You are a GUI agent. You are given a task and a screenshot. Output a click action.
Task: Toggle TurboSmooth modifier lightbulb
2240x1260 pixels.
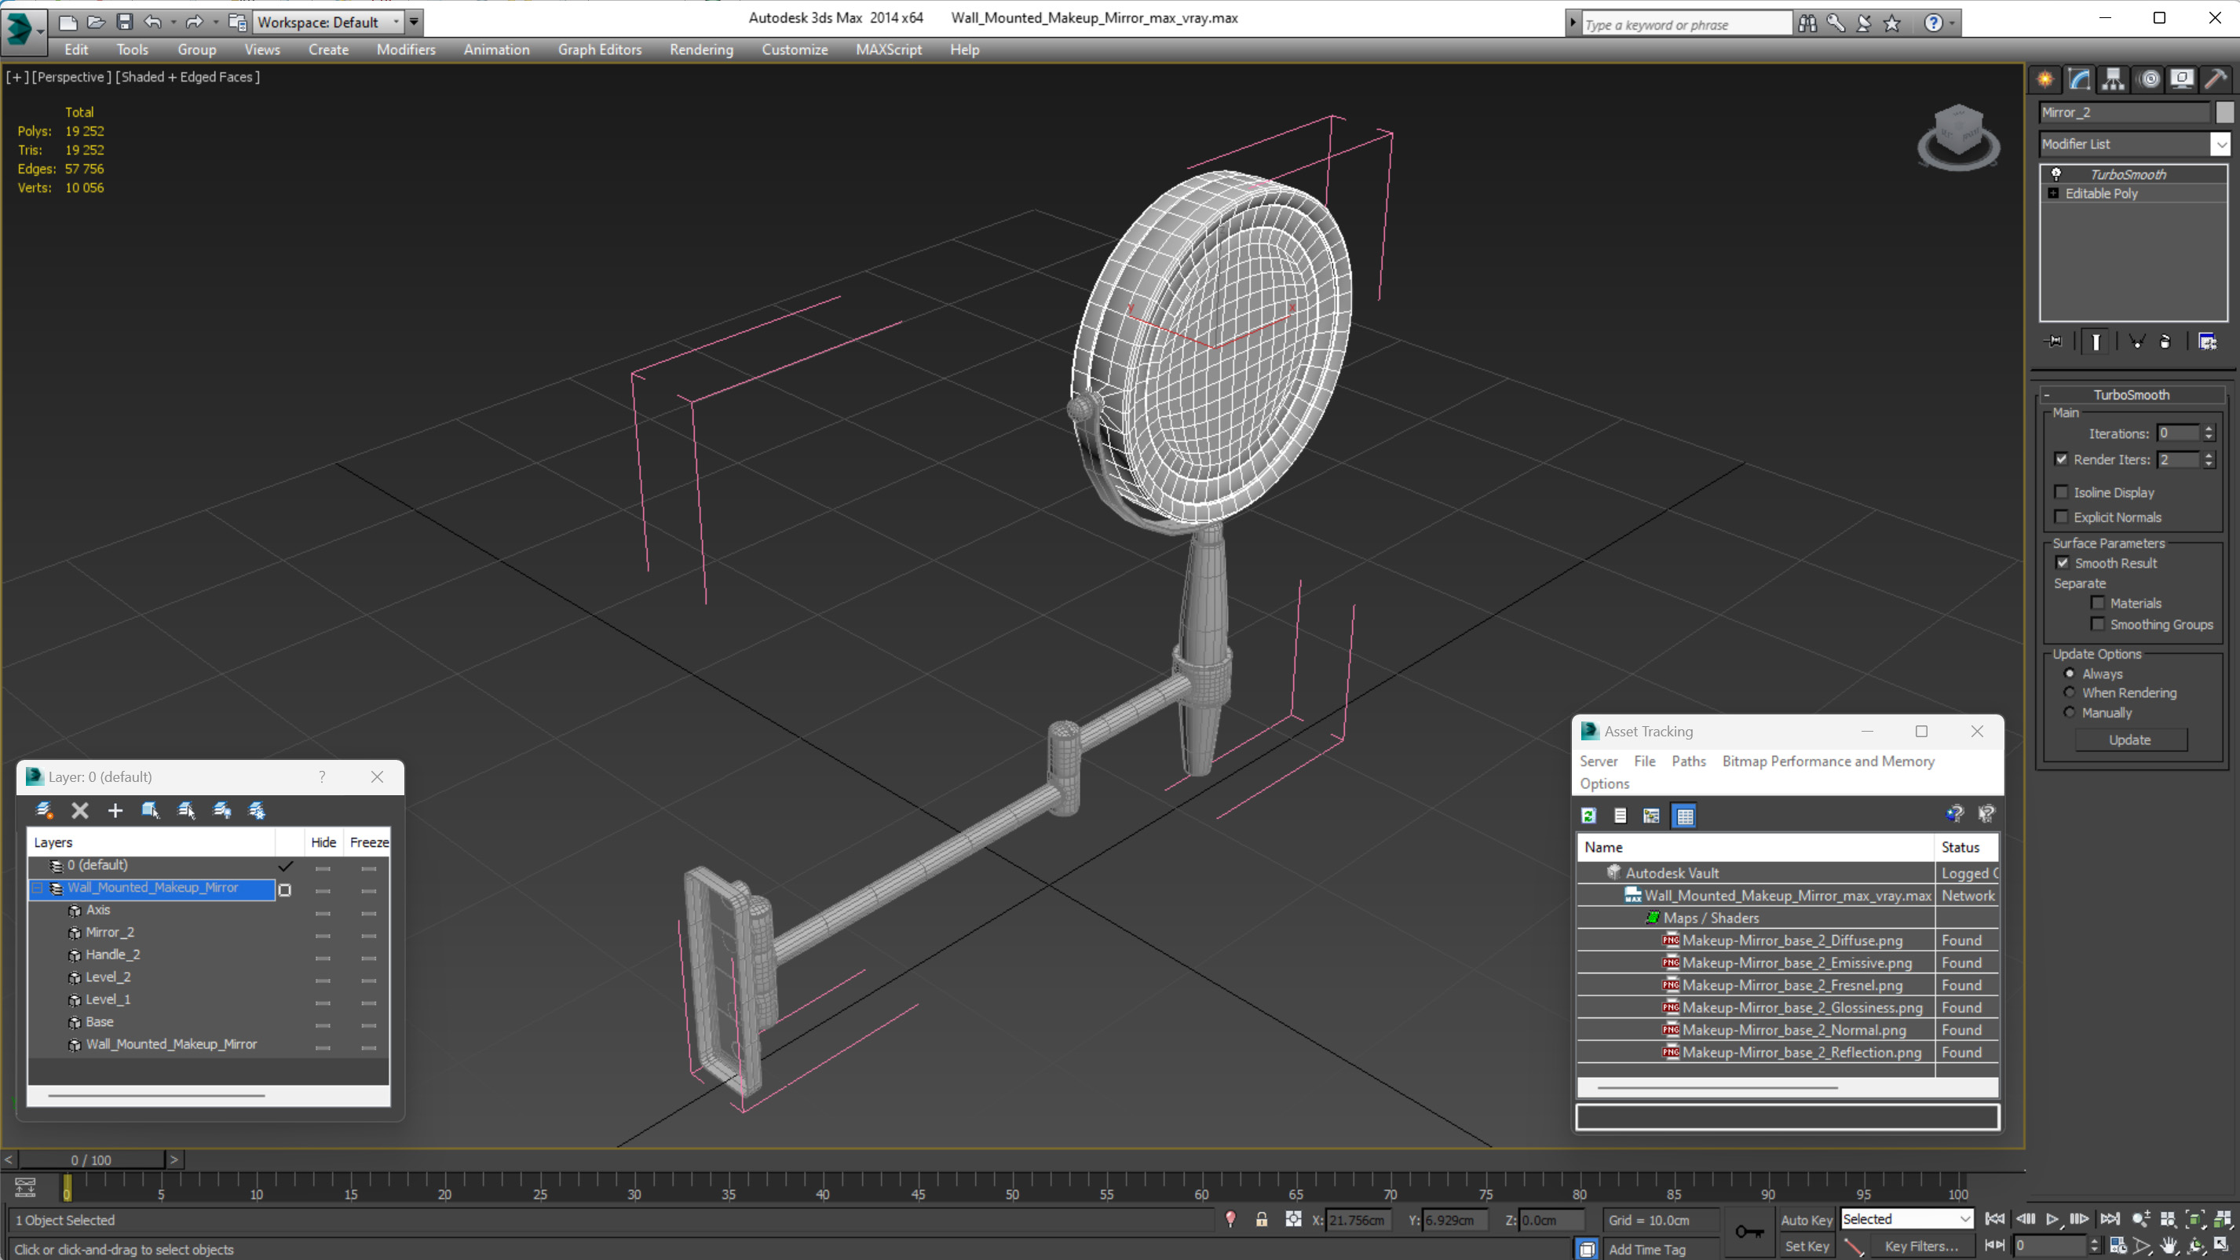2056,174
